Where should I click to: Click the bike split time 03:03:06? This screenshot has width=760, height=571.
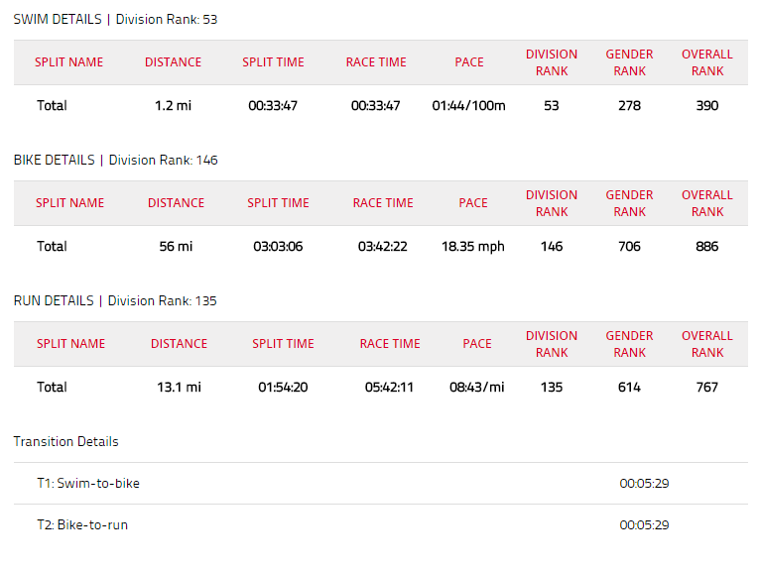(278, 246)
